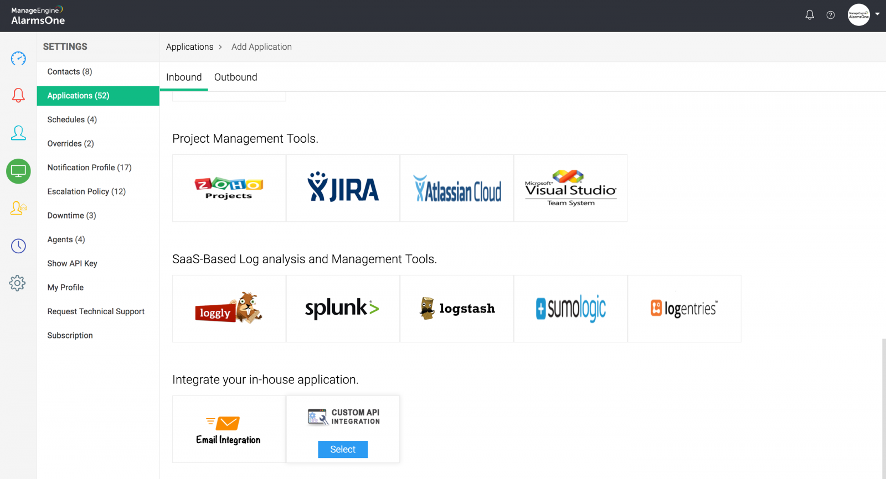Screen dimensions: 886x479
Task: Switch to the Outbound tab
Action: point(236,77)
